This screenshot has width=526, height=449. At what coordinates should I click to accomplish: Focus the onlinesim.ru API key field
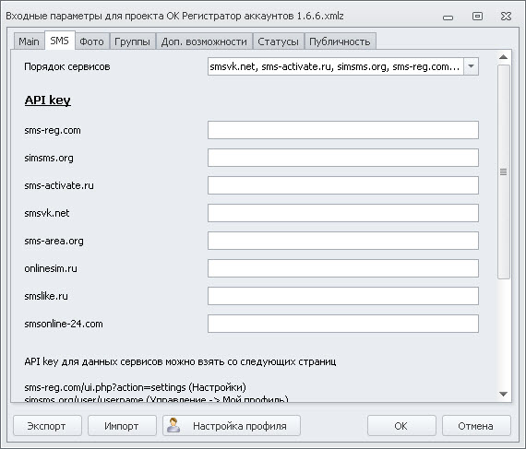coord(343,268)
